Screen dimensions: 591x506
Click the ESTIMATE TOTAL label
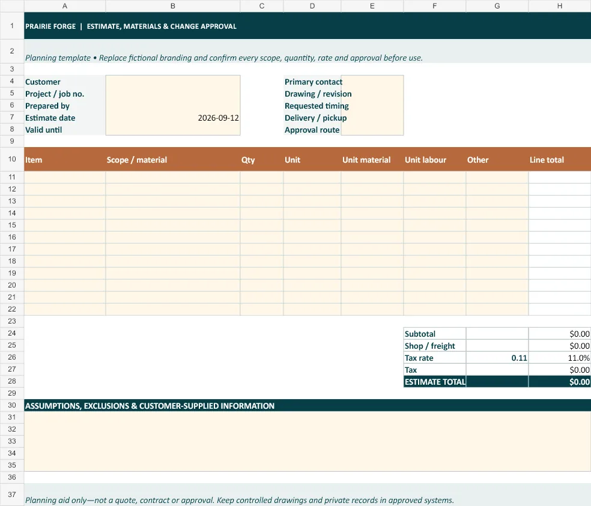pyautogui.click(x=435, y=381)
